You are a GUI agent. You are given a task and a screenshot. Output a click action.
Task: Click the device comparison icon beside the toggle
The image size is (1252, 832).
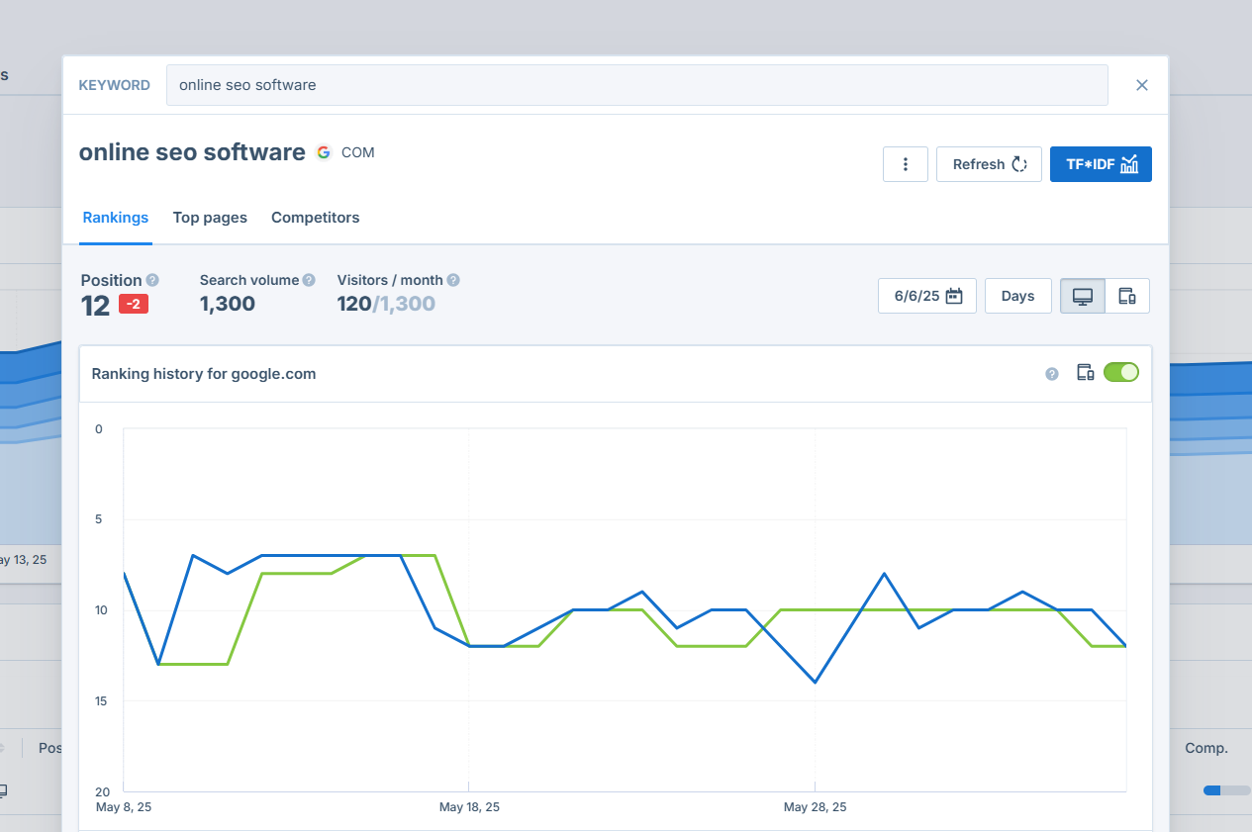click(x=1085, y=373)
